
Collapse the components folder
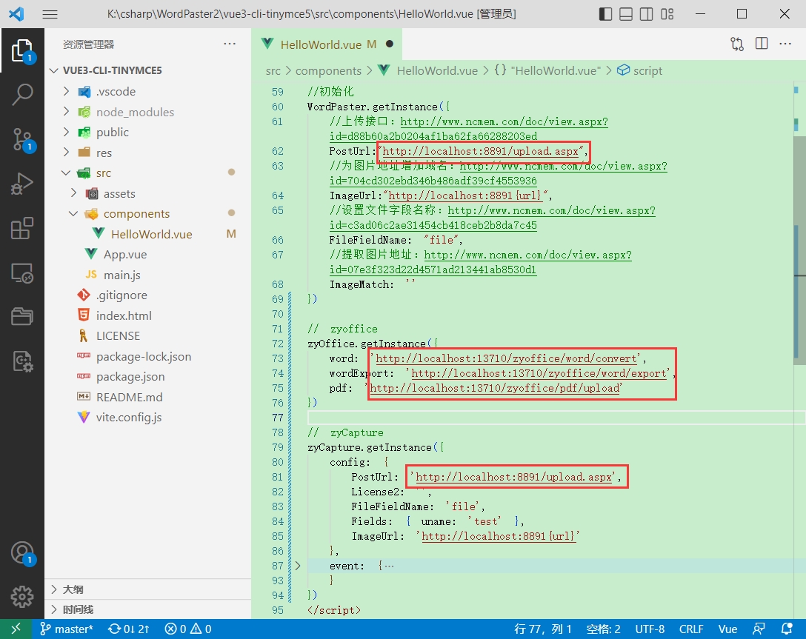[x=136, y=213]
